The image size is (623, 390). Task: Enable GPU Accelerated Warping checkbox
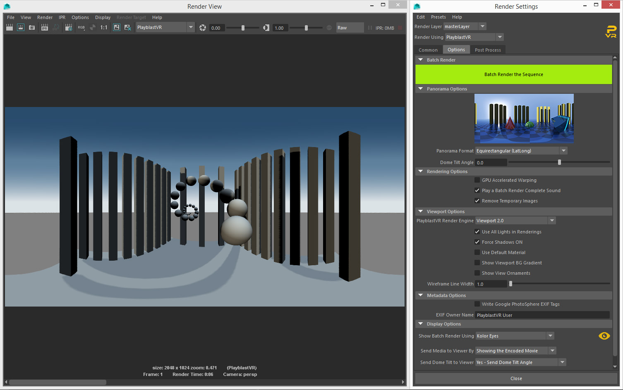477,180
